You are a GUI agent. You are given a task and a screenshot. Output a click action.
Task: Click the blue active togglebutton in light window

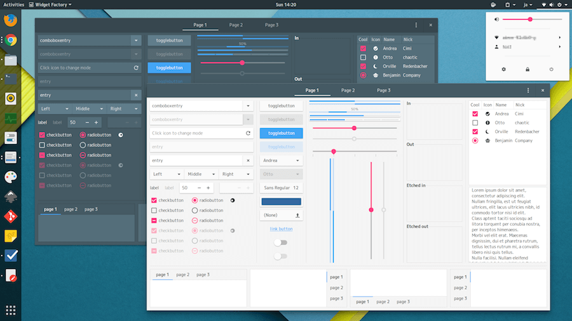tap(282, 133)
